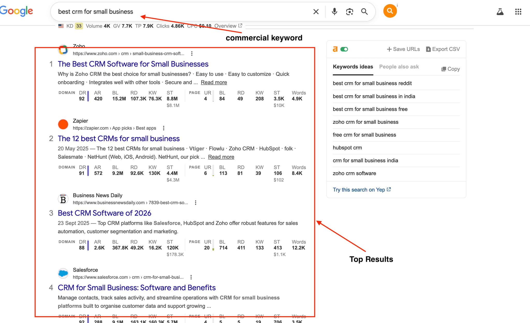Click the businessnewsdaily.com URL breadcrumb
This screenshot has width=530, height=323.
130,203
